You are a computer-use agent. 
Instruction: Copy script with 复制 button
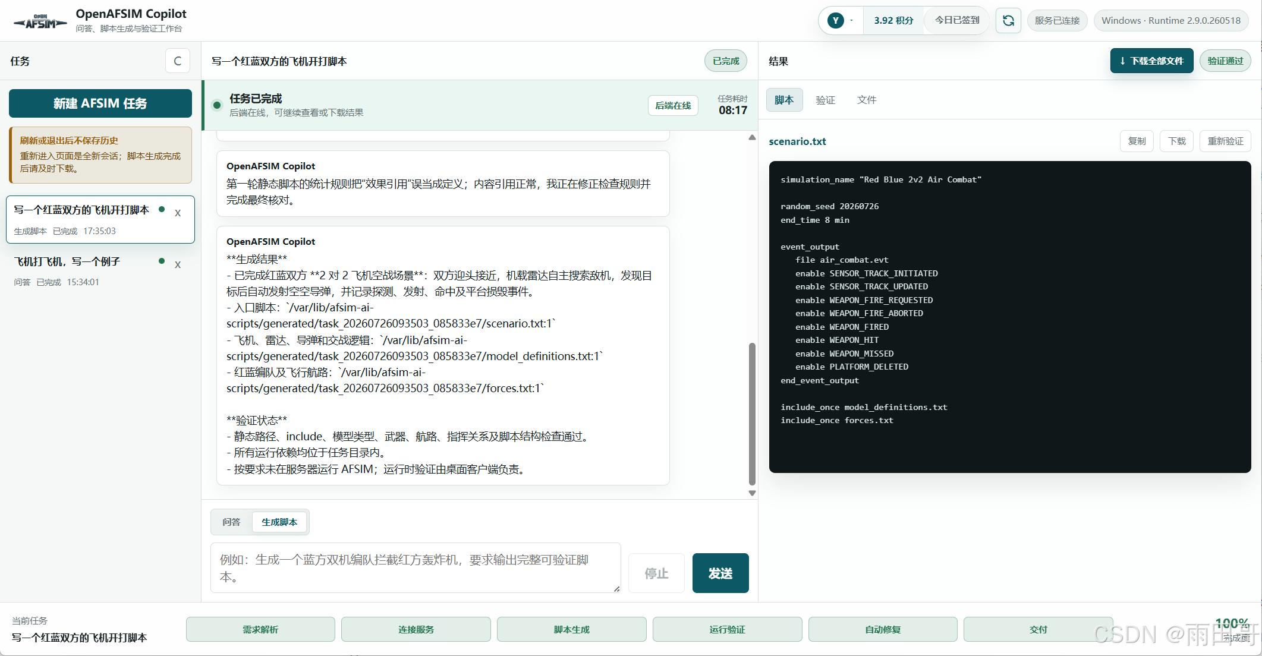(1137, 141)
